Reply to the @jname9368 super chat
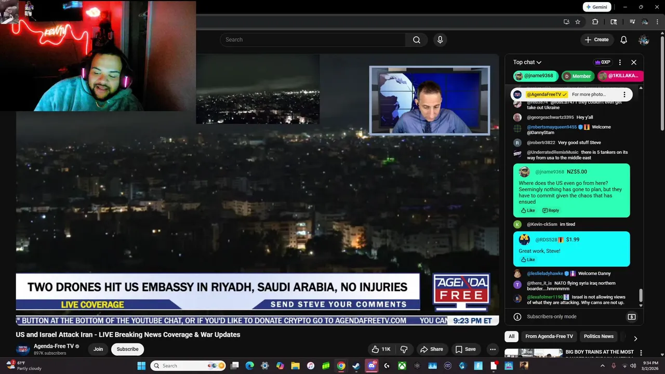Image resolution: width=665 pixels, height=374 pixels. [551, 210]
